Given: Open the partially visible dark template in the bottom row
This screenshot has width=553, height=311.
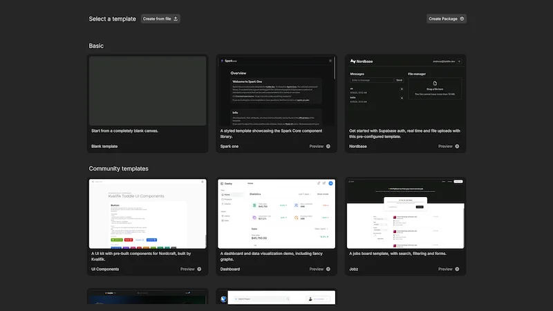Looking at the screenshot, I should 147,297.
